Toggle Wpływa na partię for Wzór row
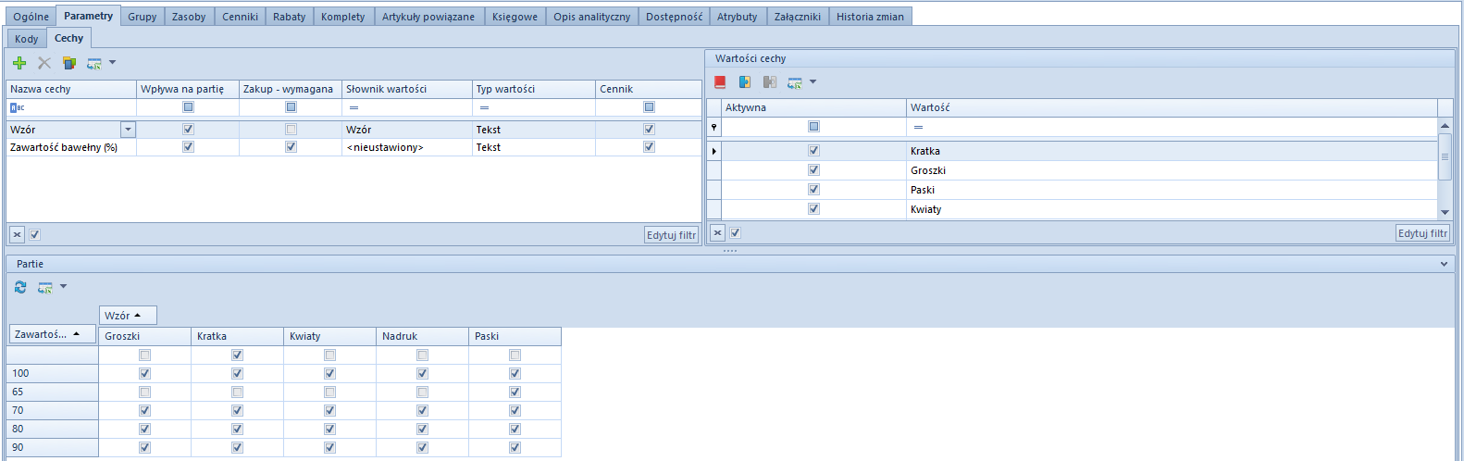This screenshot has width=1464, height=461. (x=189, y=130)
